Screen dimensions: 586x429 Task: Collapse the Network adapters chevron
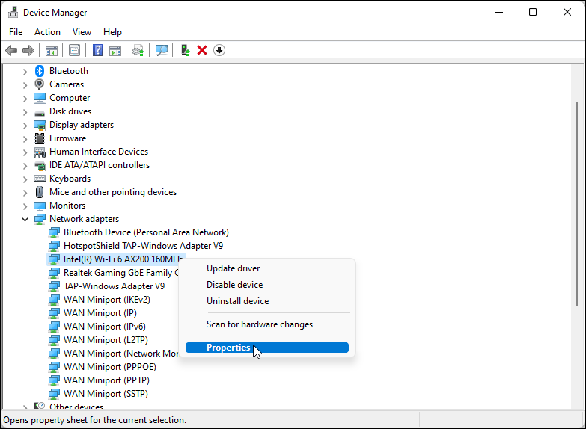coord(25,219)
